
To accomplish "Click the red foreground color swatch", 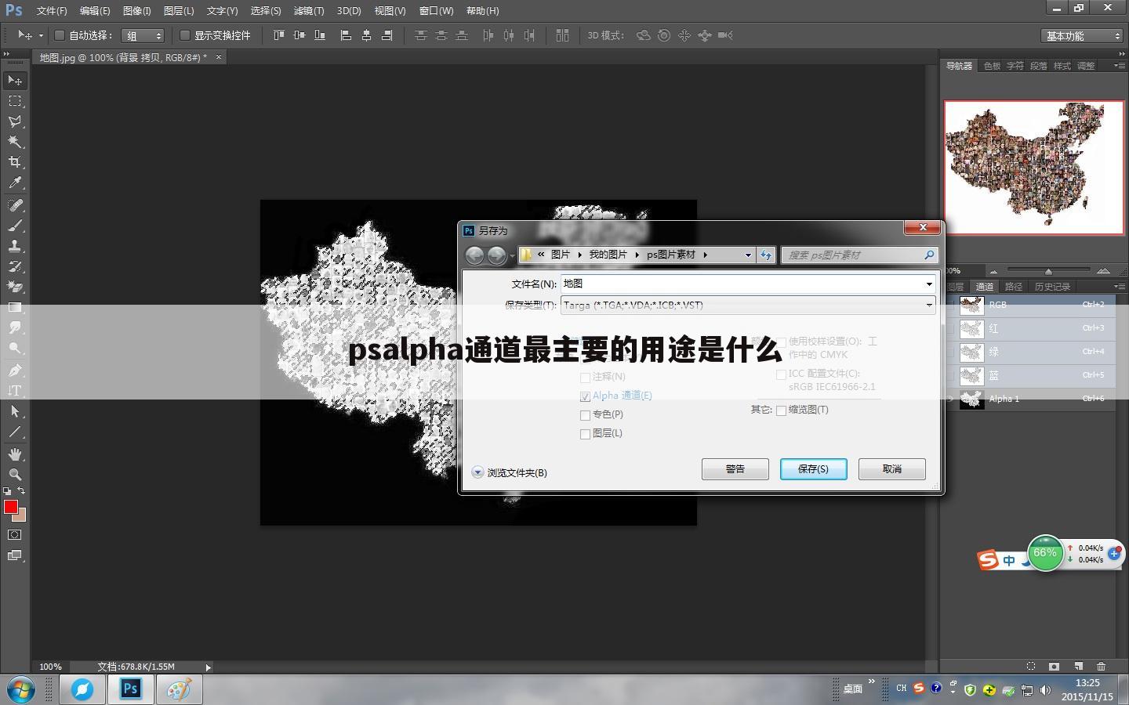I will coord(11,507).
